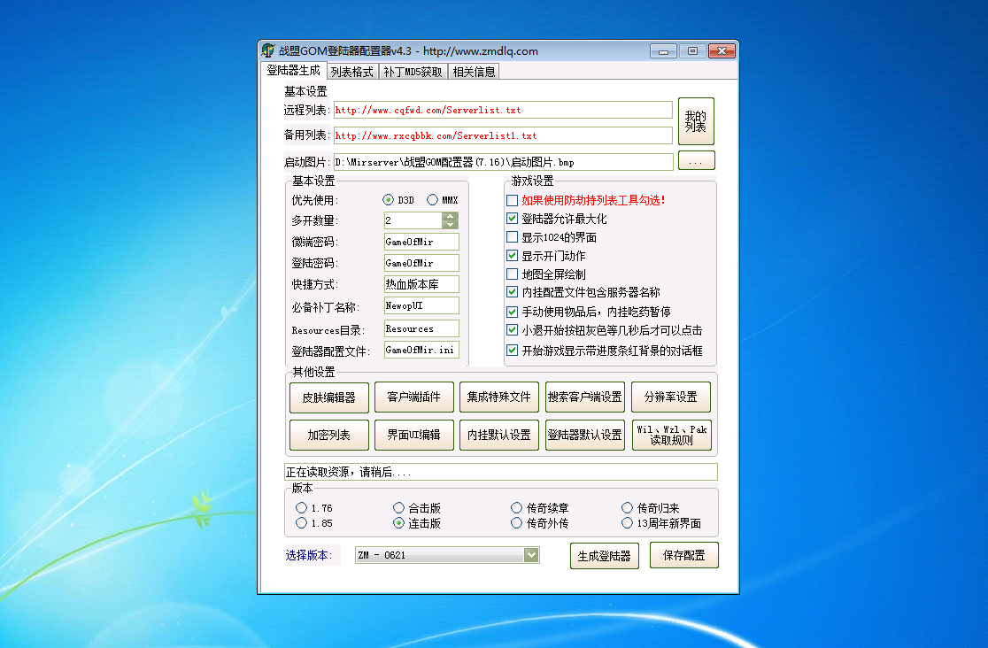The width and height of the screenshot is (988, 648).
Task: Open 界面UI编辑
Action: 414,435
